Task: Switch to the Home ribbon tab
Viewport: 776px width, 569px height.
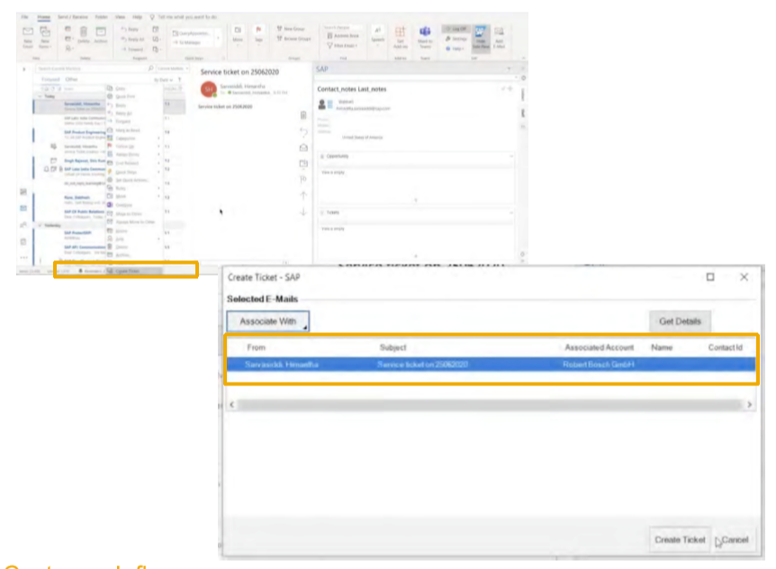Action: click(44, 17)
